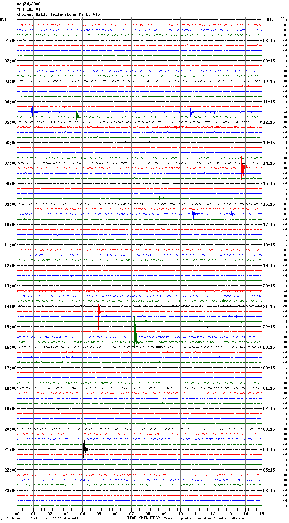Click the 10 minute tick label
This screenshot has width=289, height=523.
point(180,514)
